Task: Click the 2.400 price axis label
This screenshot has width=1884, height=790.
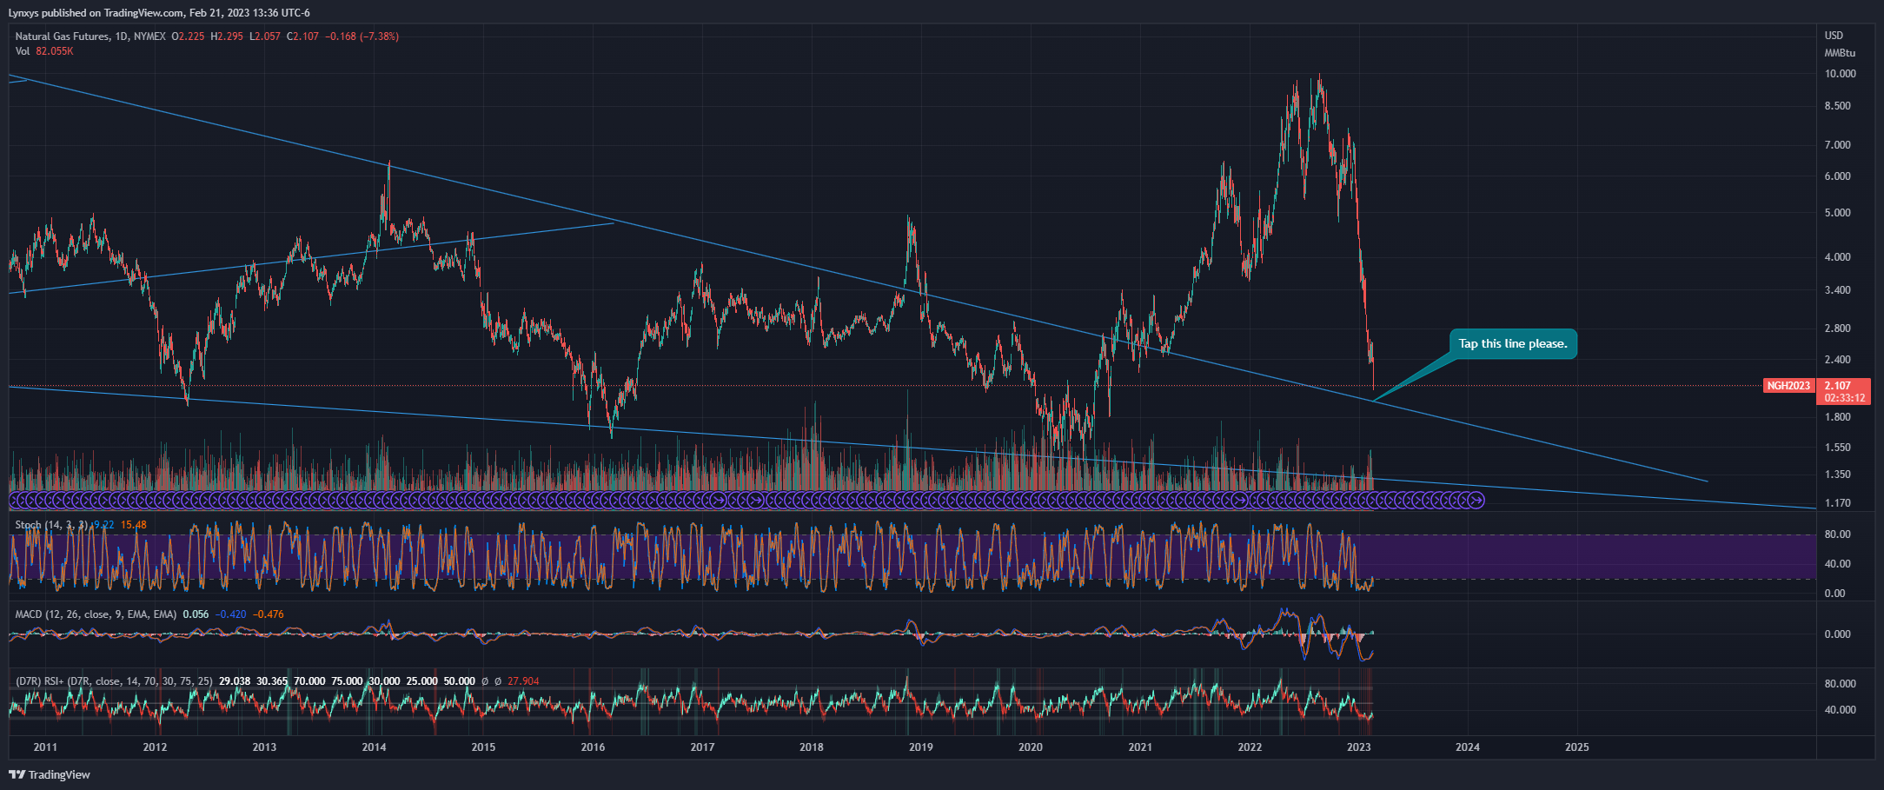Action: pyautogui.click(x=1838, y=360)
